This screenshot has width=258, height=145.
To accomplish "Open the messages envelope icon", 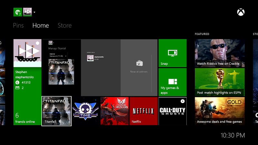I will pyautogui.click(x=17, y=88).
